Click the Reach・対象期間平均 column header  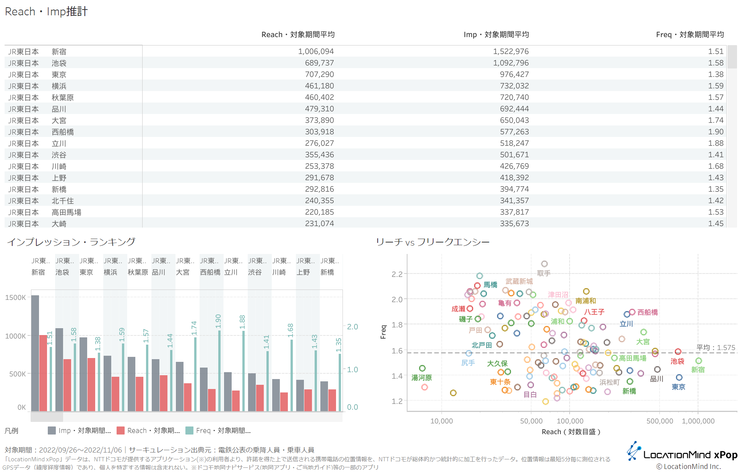pos(298,34)
